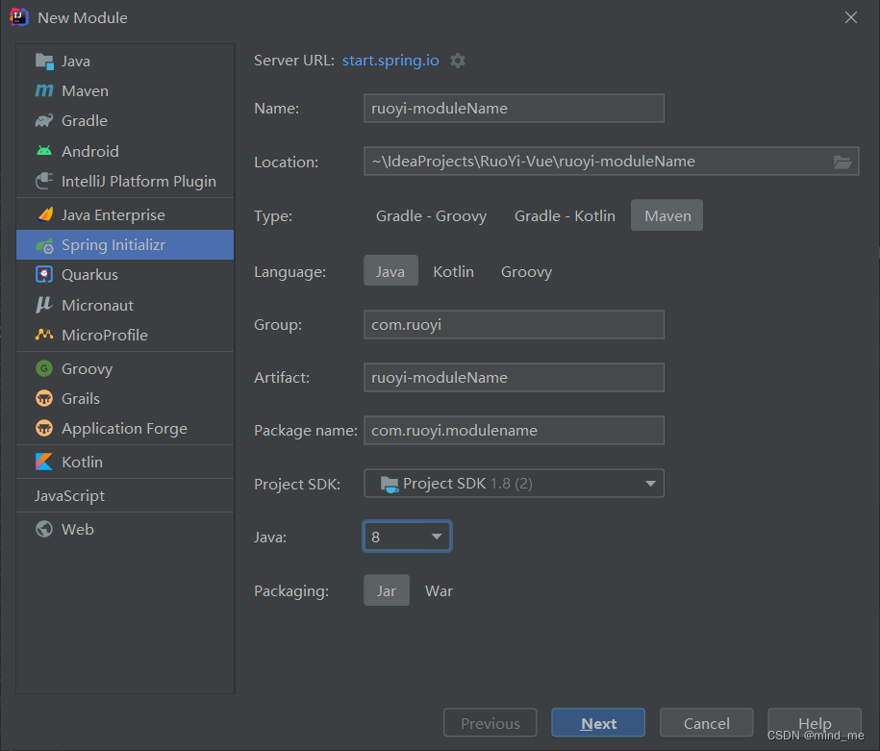Select Groovy label in sidebar list
880x751 pixels.
tap(87, 368)
